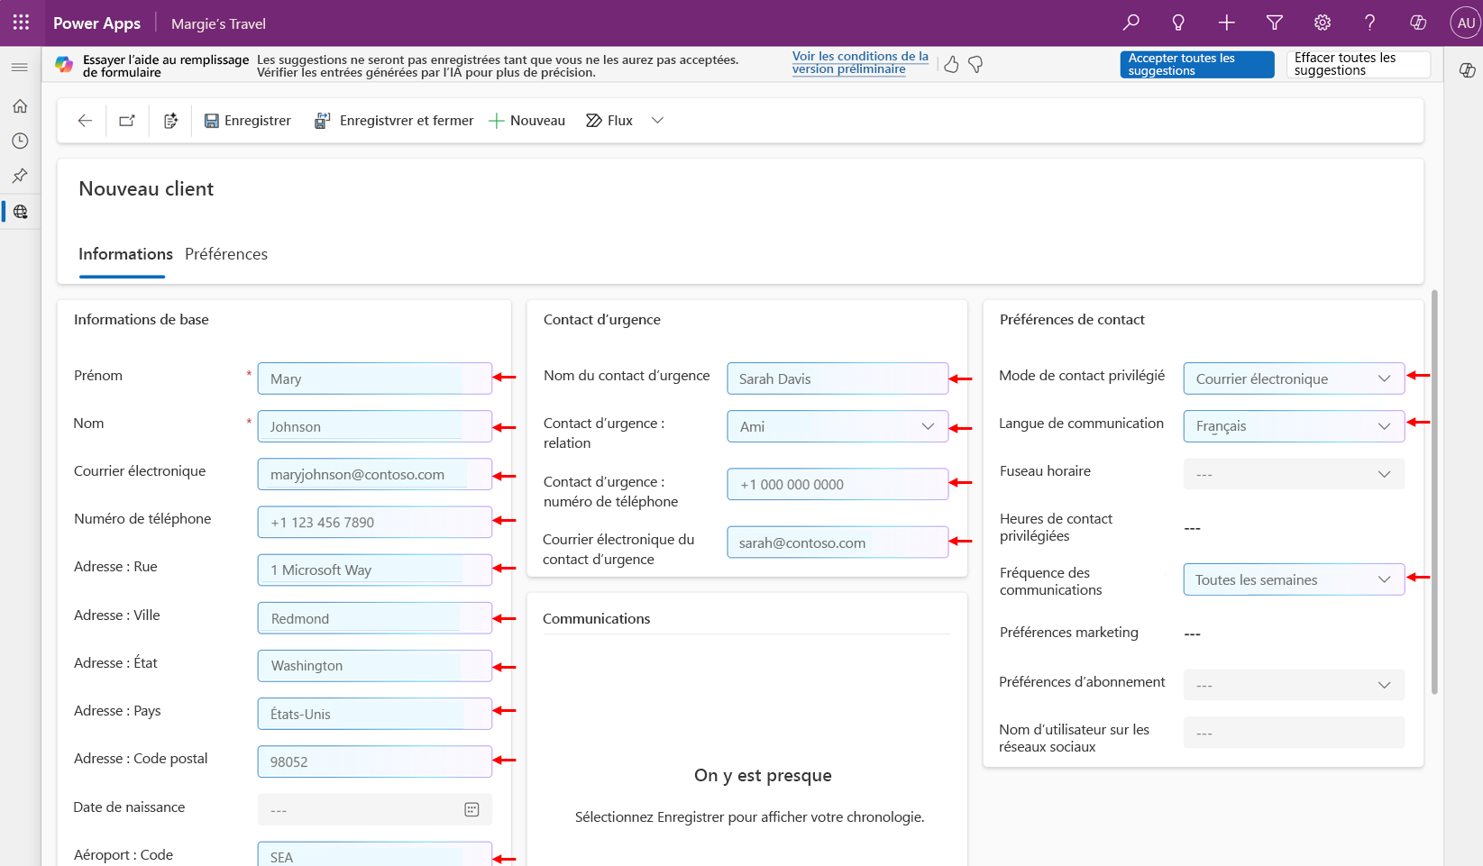This screenshot has width=1483, height=866.
Task: Click the Nom field with Johnson
Action: point(375,426)
